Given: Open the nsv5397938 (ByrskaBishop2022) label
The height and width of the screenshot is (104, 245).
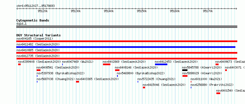Looking at the screenshot, I should [x=61, y=73].
